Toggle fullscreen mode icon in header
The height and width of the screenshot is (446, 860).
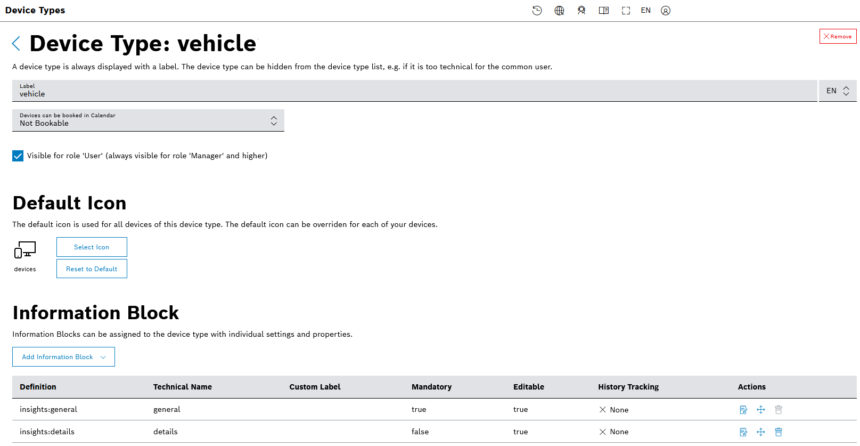(626, 11)
